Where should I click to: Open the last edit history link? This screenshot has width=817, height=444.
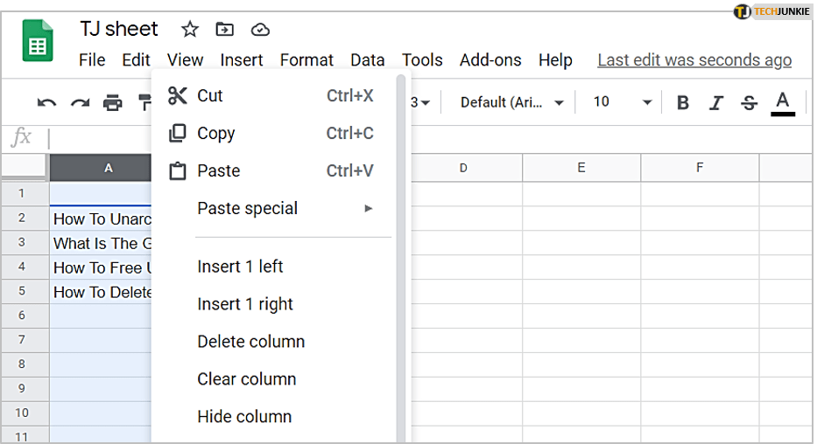click(x=694, y=60)
